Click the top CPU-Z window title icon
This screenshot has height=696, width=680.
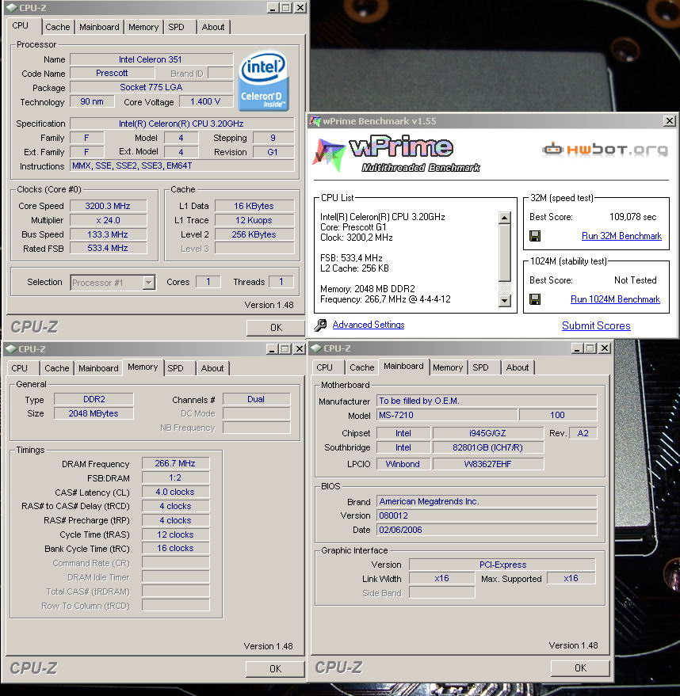point(12,8)
